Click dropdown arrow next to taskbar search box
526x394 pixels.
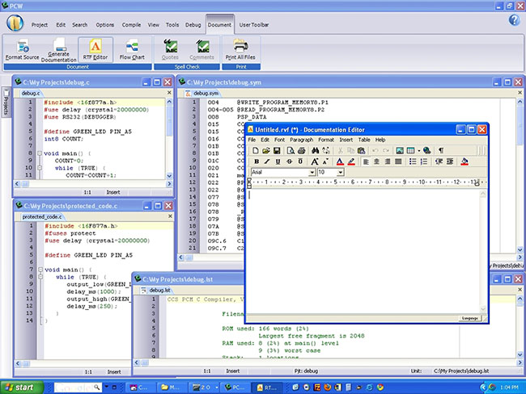point(107,387)
